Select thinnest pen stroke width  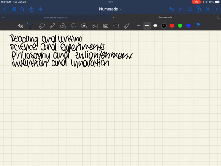pyautogui.click(x=139, y=26)
